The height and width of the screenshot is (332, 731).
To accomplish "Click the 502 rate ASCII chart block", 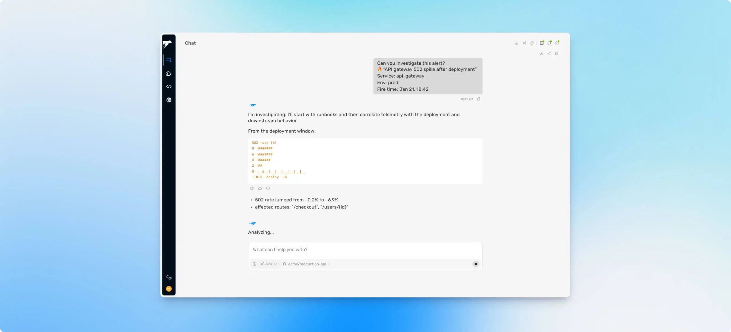I will point(365,161).
